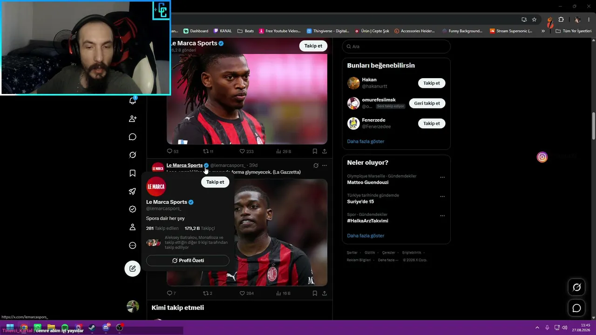
Task: Share the post with 284 likes
Action: tap(325, 293)
